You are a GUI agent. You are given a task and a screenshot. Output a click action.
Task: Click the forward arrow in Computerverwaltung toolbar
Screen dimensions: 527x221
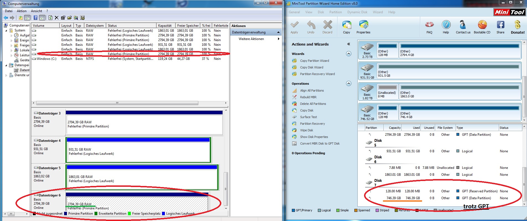tap(12, 18)
